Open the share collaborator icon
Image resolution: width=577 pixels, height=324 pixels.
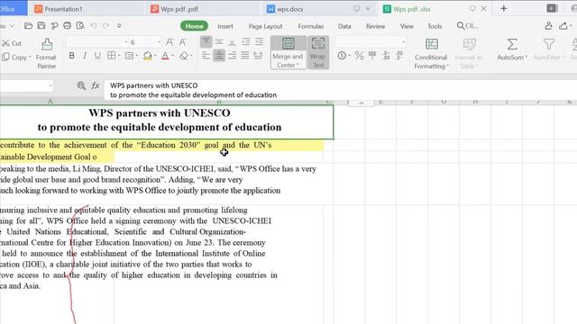(x=548, y=26)
